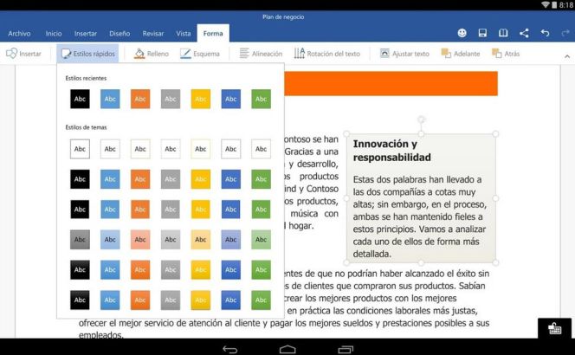Pick the yellow recent style swatch
The height and width of the screenshot is (355, 575).
pyautogui.click(x=201, y=99)
